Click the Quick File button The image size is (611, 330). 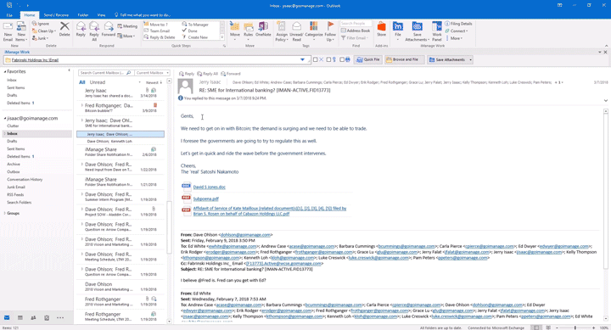coord(367,59)
